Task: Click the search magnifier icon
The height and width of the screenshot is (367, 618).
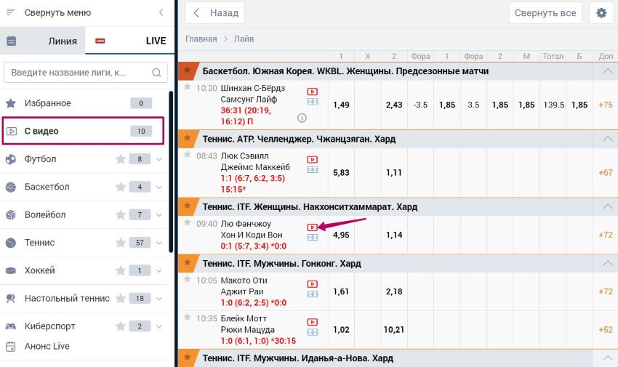Action: 156,73
